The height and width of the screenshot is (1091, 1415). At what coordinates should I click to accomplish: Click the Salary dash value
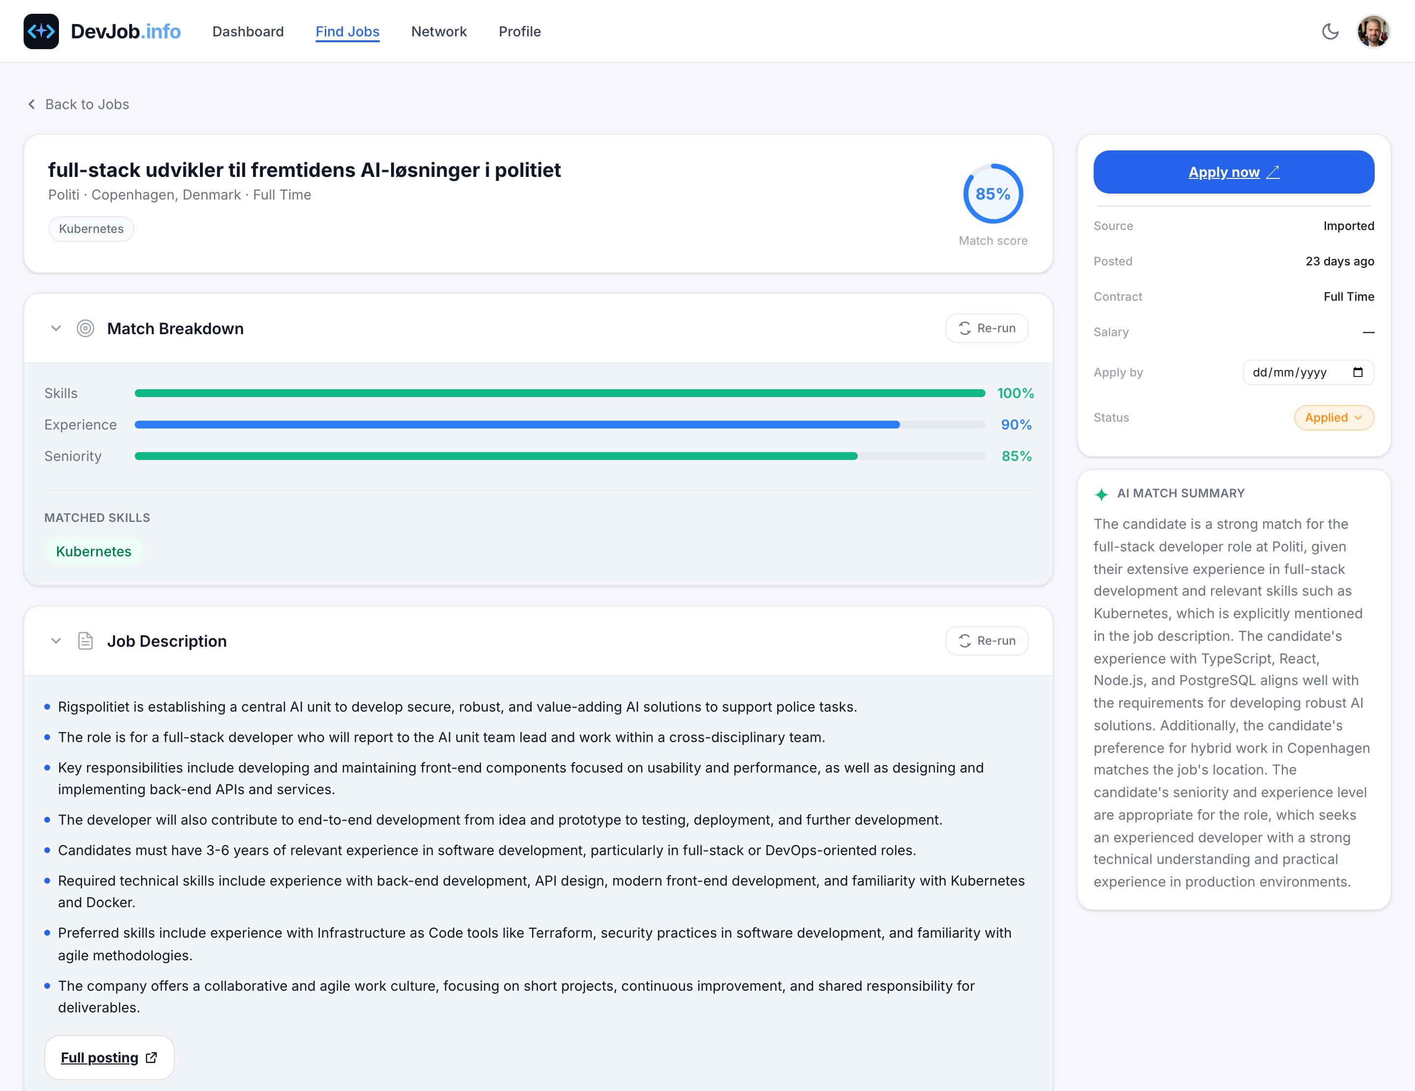click(1368, 332)
